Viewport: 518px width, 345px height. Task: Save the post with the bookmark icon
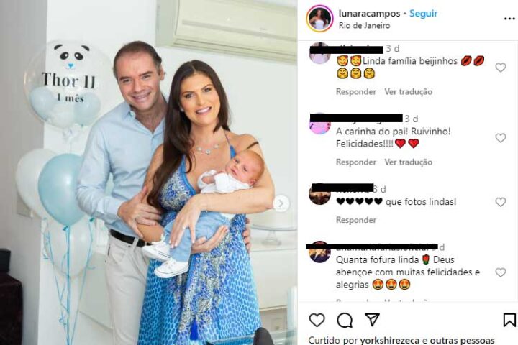tap(509, 320)
